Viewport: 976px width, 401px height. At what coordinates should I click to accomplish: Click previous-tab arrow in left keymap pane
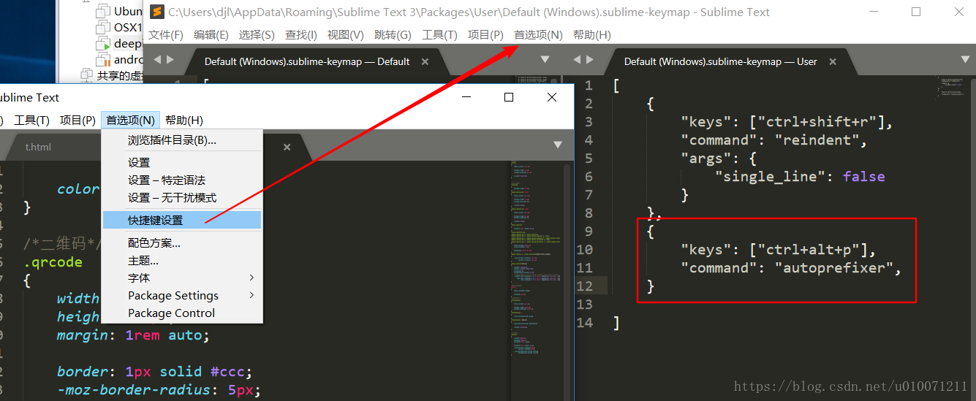(x=156, y=60)
